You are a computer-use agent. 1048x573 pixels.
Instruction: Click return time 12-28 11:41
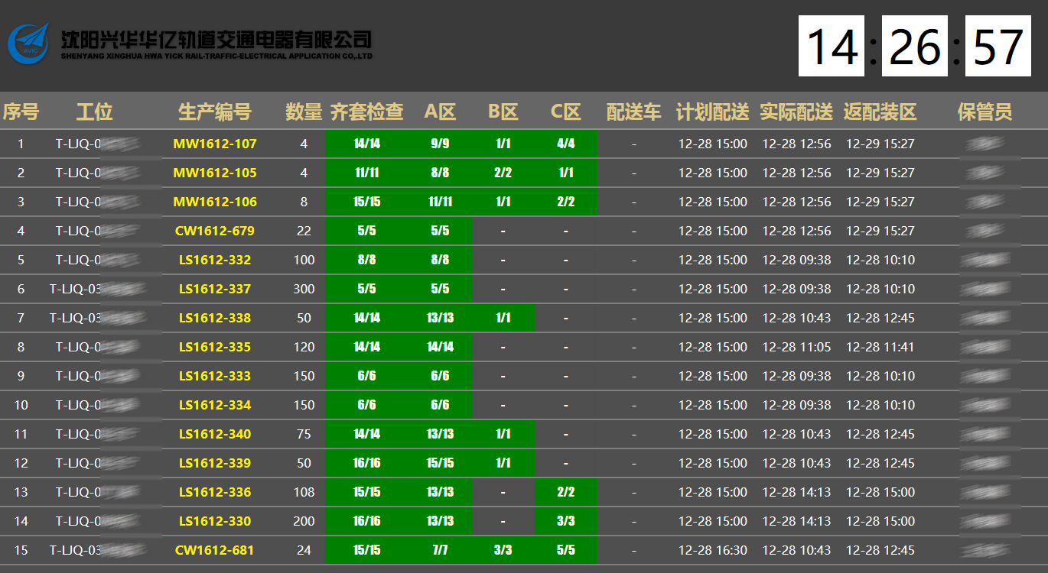pos(880,347)
